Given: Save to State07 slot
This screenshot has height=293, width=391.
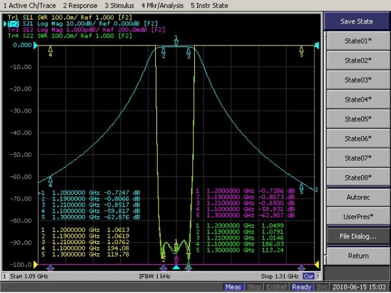Looking at the screenshot, I should 358,158.
